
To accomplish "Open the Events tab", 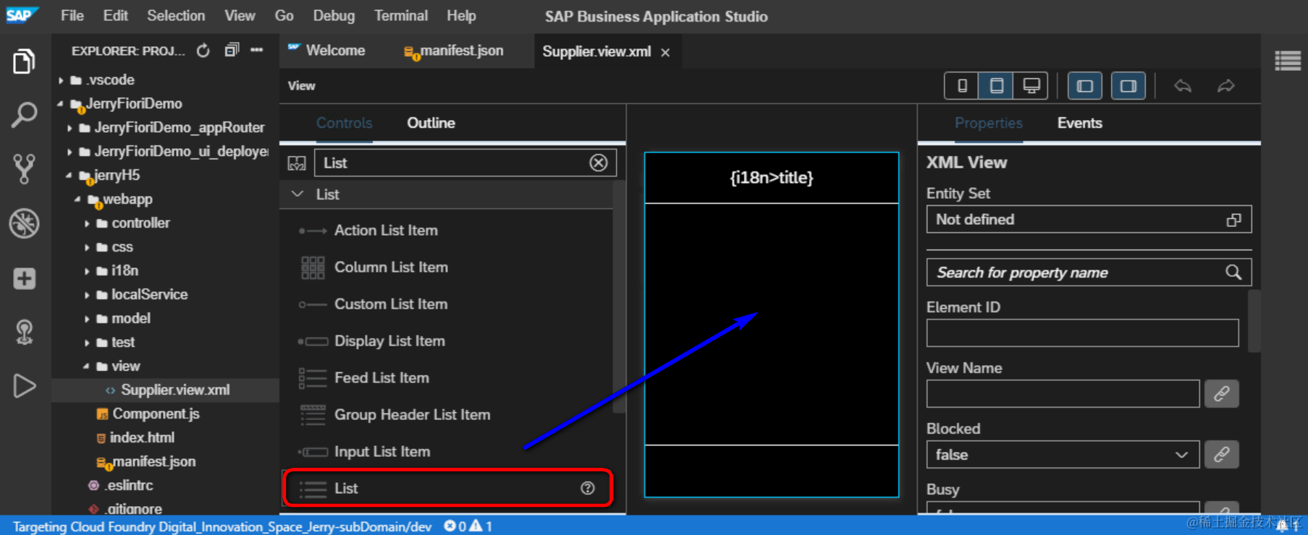I will click(x=1079, y=123).
